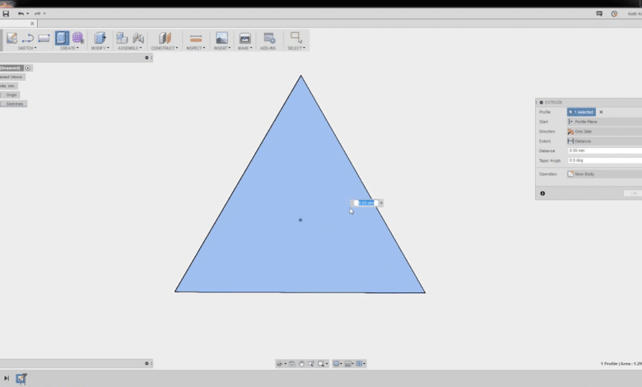Image resolution: width=642 pixels, height=387 pixels.
Task: Click the '1 selected' profile button
Action: pos(581,112)
